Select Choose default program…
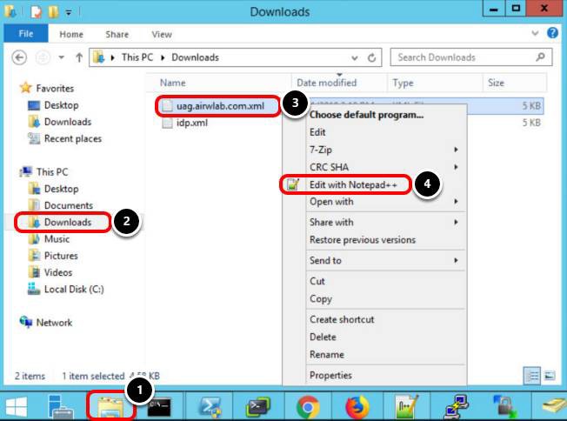This screenshot has height=421, width=567. [x=366, y=115]
